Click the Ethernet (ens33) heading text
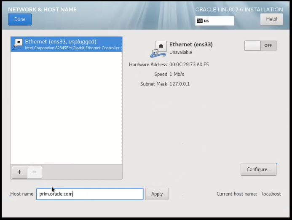292x220 pixels. point(191,45)
